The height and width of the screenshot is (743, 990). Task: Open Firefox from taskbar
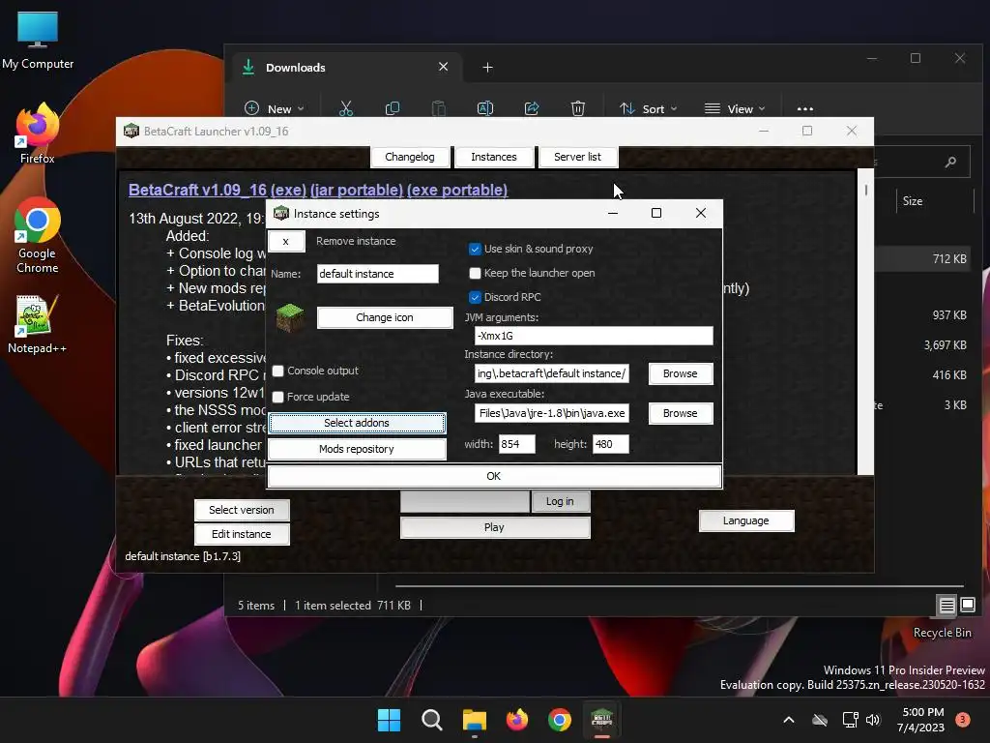coord(517,720)
